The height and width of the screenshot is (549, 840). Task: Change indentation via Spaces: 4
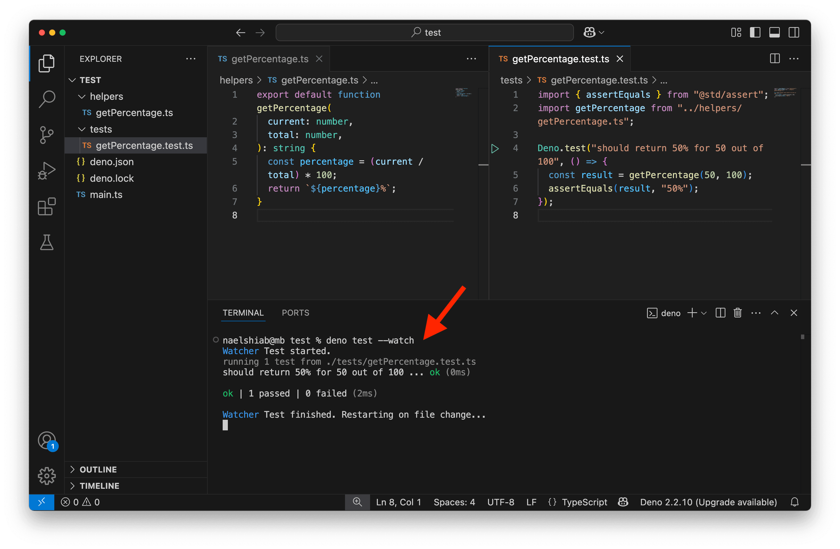pyautogui.click(x=454, y=502)
